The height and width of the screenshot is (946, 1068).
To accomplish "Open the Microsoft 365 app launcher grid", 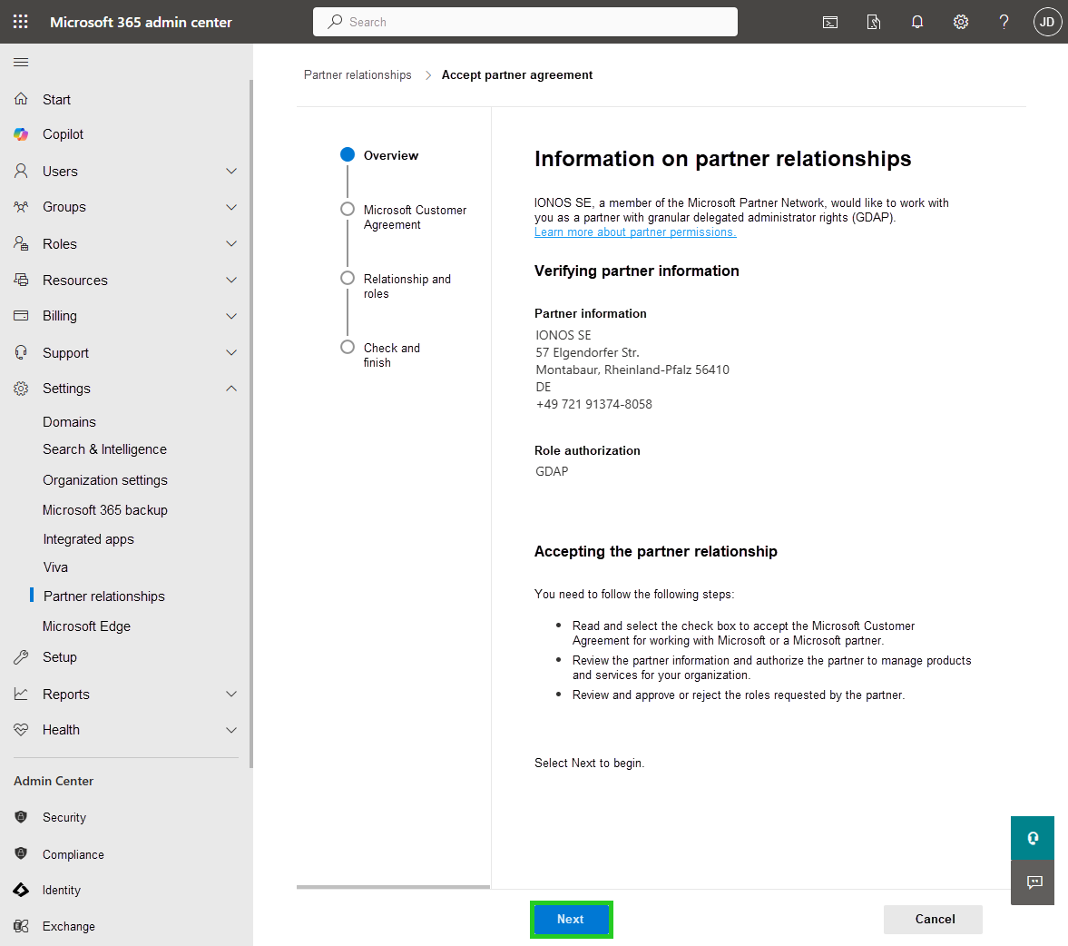I will coord(20,21).
